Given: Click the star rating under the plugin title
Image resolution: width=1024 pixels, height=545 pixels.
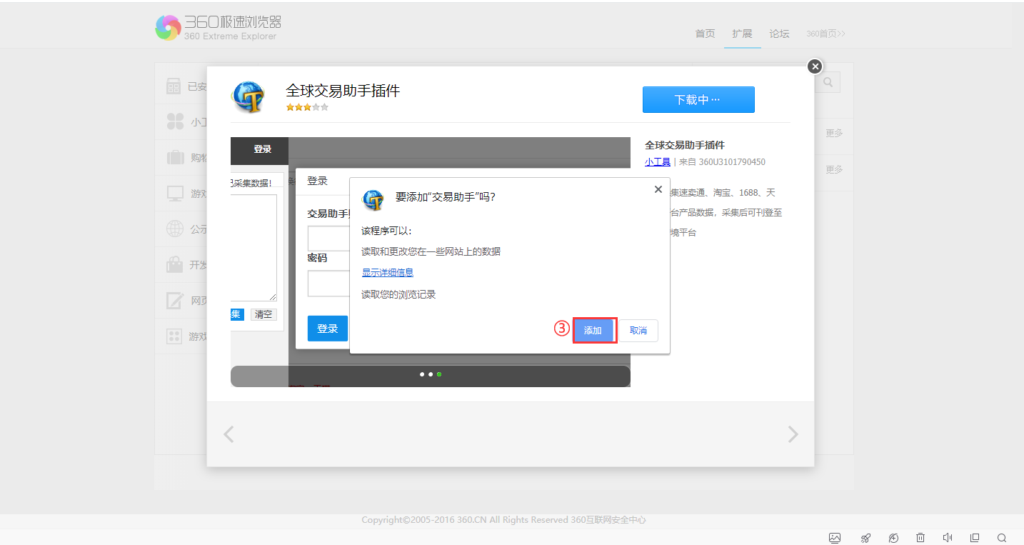Looking at the screenshot, I should tap(307, 107).
